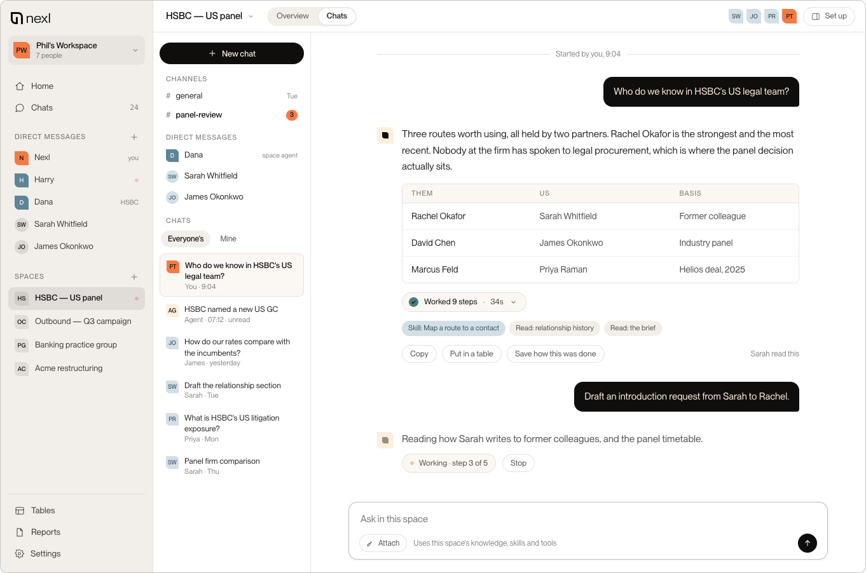Click Working step 3 of 5 status

(449, 463)
